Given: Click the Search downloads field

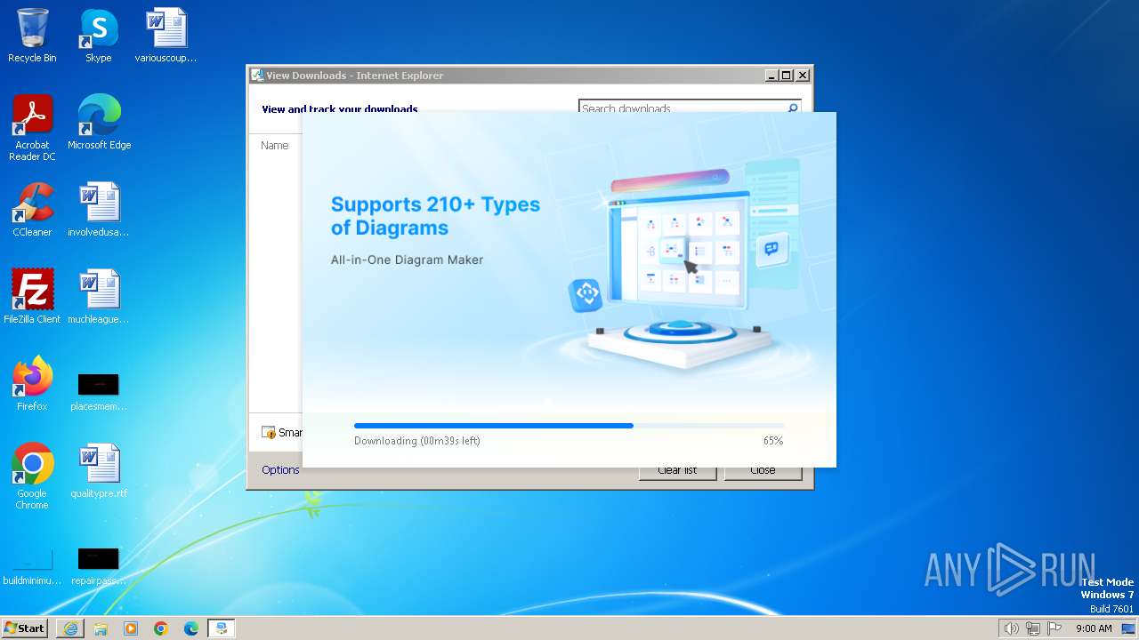Looking at the screenshot, I should (683, 106).
